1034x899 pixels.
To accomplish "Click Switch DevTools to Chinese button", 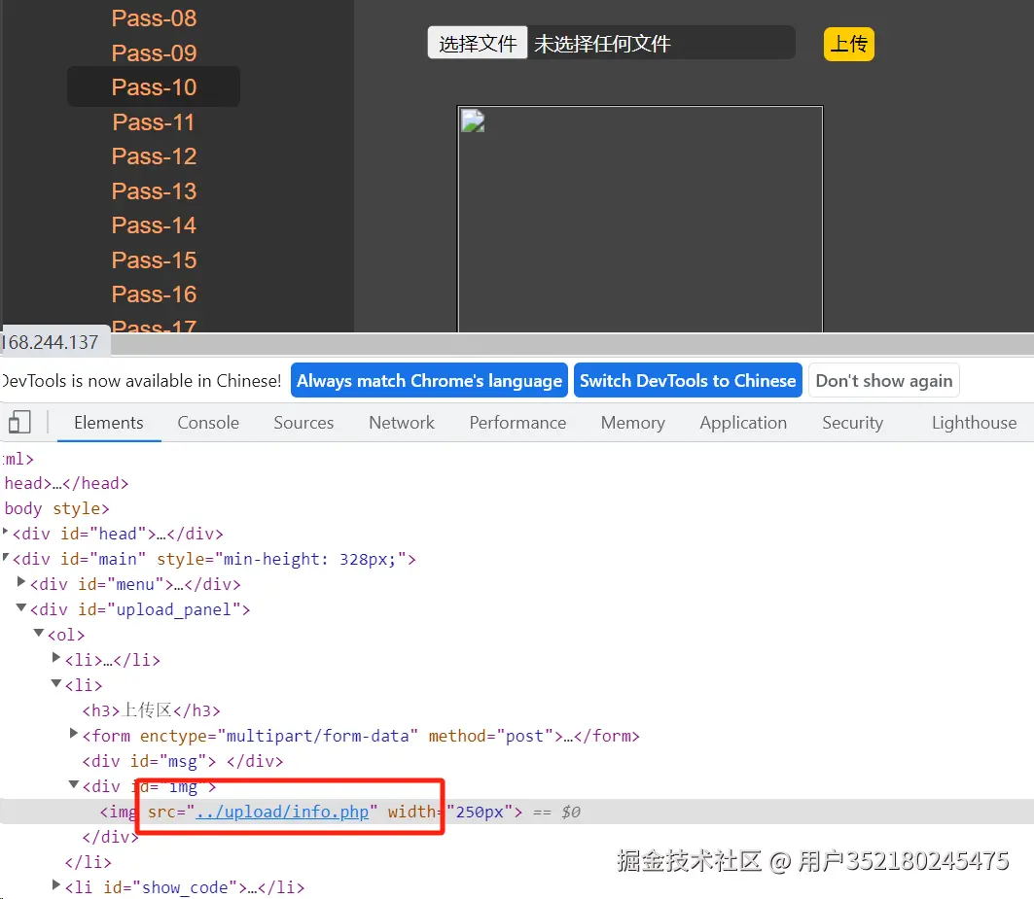I will (x=688, y=380).
